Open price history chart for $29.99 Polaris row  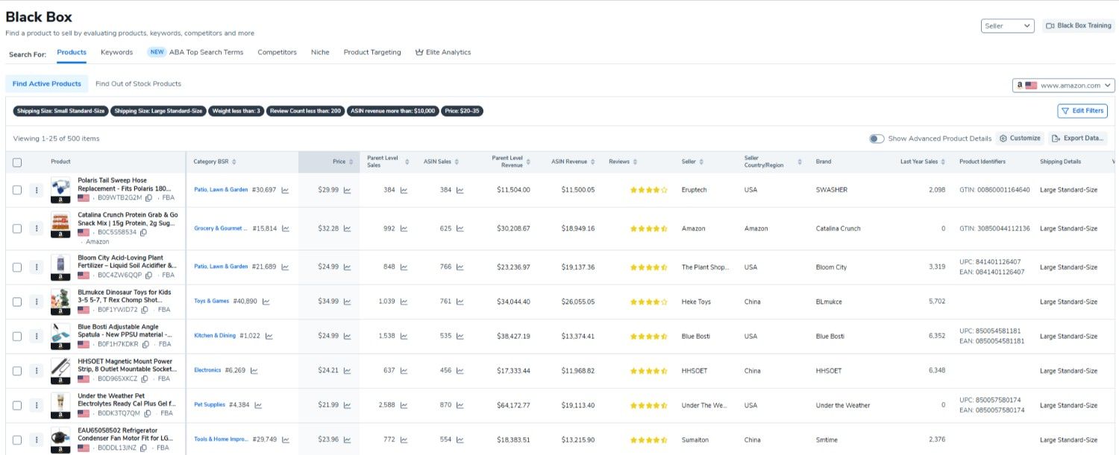click(347, 190)
